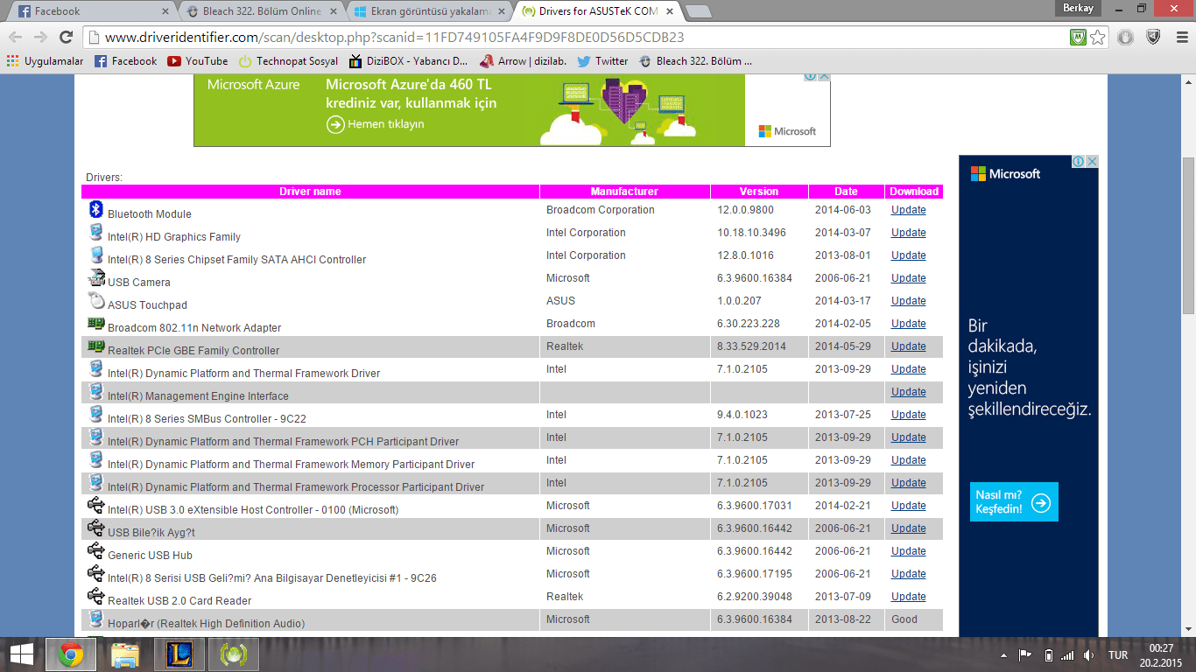Screen dimensions: 1196x672
Task: Click the USB icon beside Generic USB Hub
Action: [x=96, y=551]
